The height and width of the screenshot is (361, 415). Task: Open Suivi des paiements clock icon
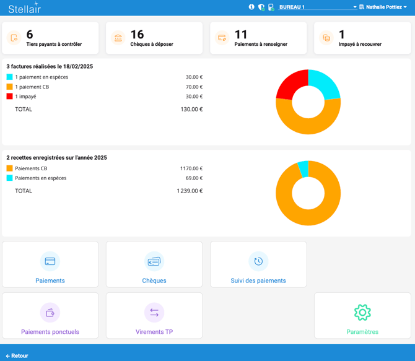tap(258, 261)
